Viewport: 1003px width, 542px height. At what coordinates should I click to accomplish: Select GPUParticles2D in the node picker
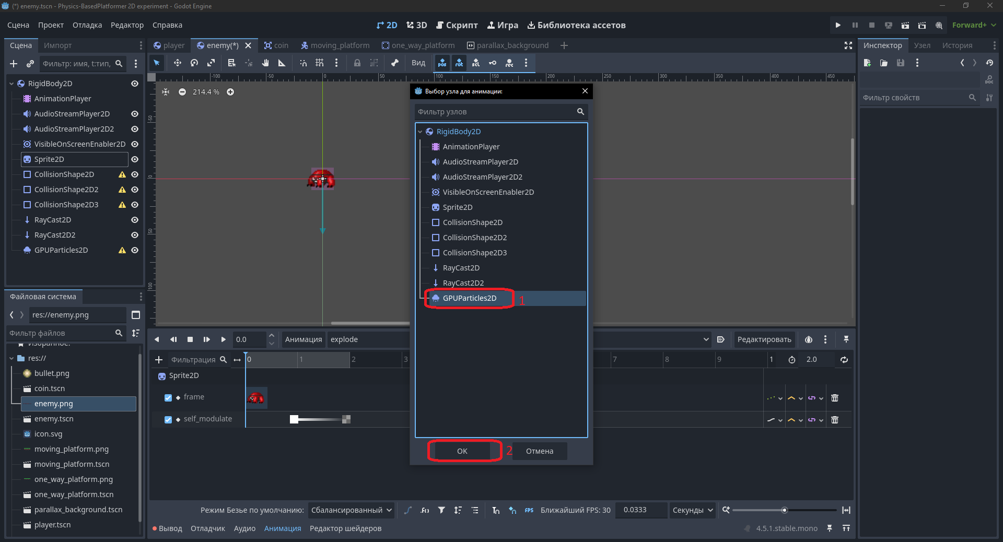470,298
